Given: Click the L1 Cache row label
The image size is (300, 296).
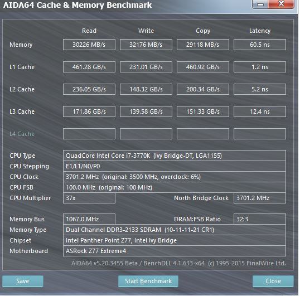Looking at the screenshot, I should click(22, 67).
